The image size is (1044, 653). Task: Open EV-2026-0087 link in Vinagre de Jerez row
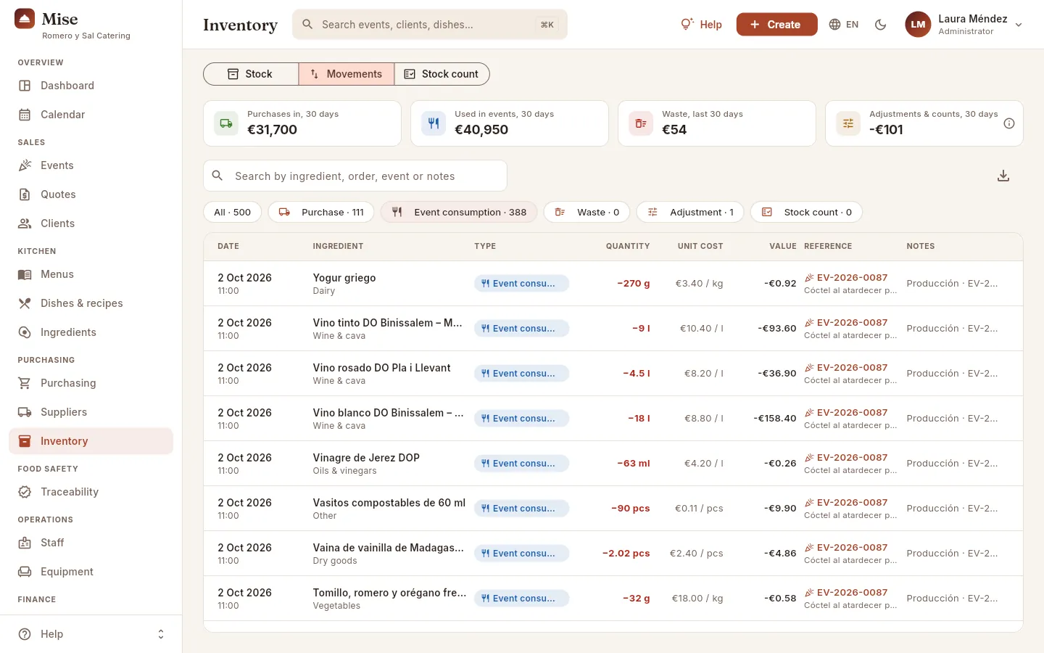[x=846, y=457]
